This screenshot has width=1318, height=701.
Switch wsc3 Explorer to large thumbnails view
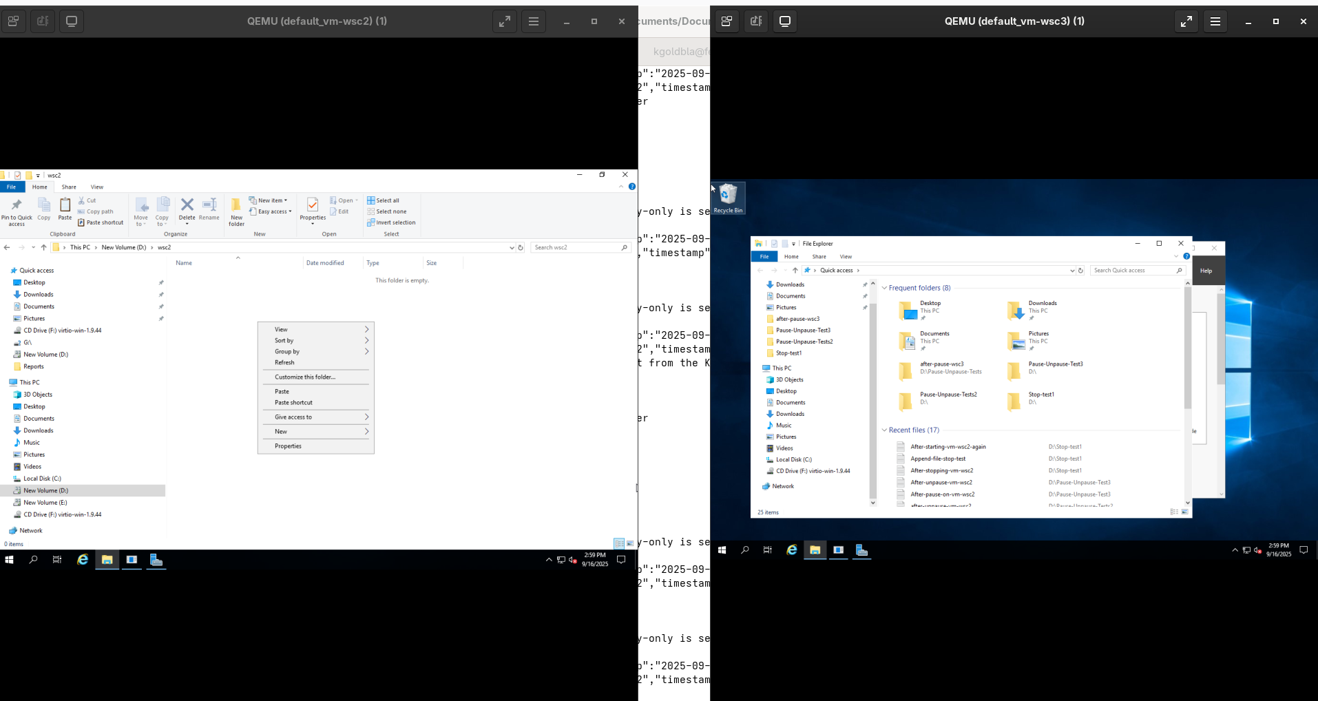(1185, 512)
